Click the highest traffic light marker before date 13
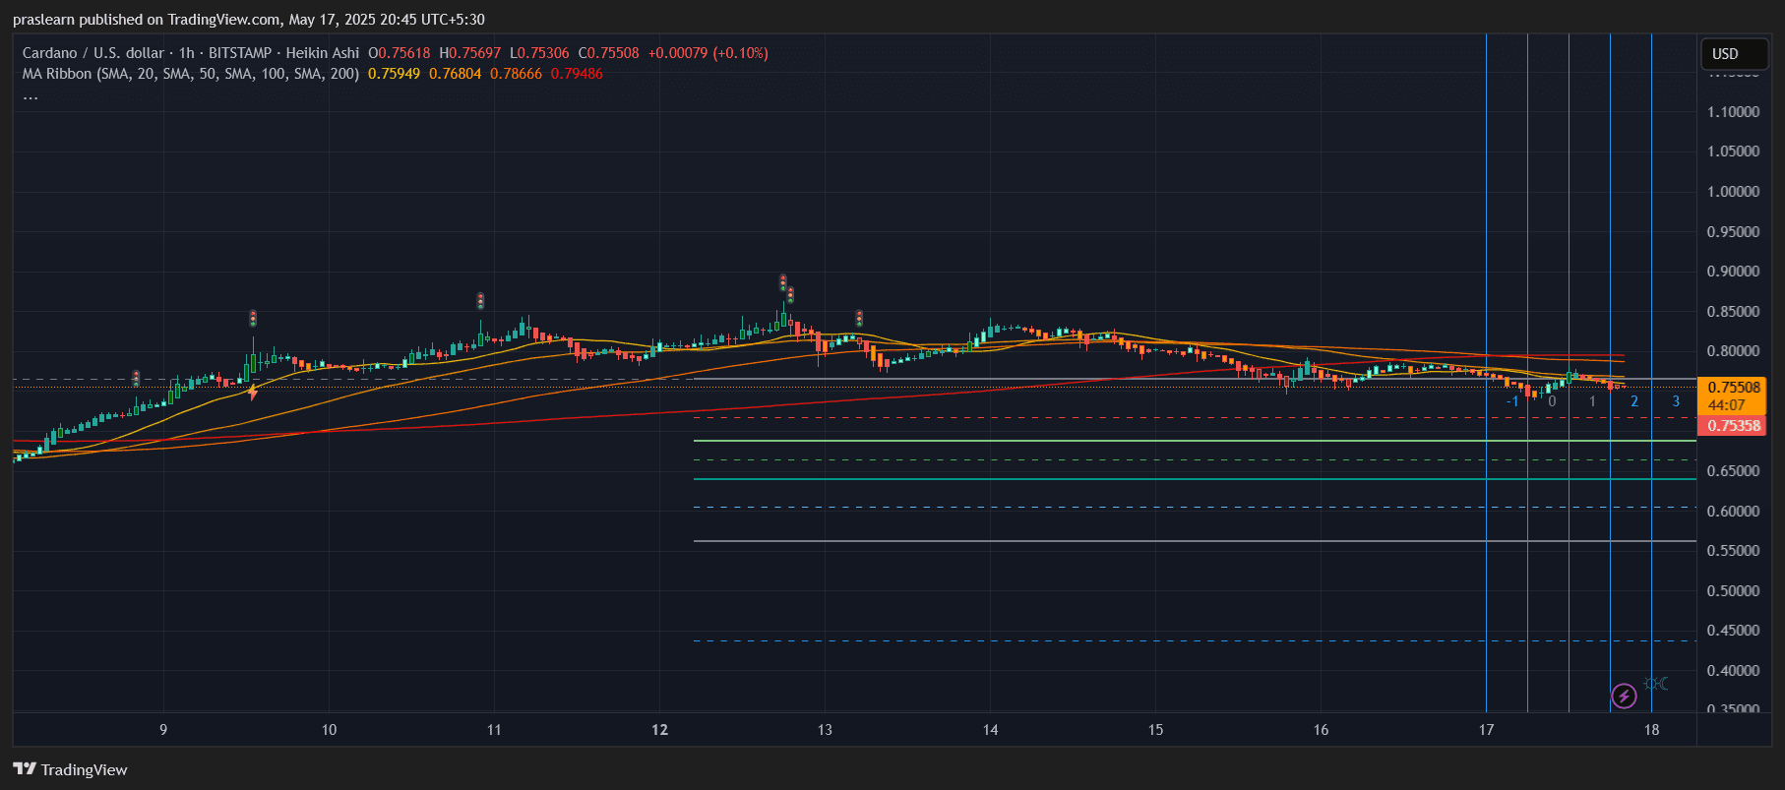The width and height of the screenshot is (1785, 790). [783, 282]
